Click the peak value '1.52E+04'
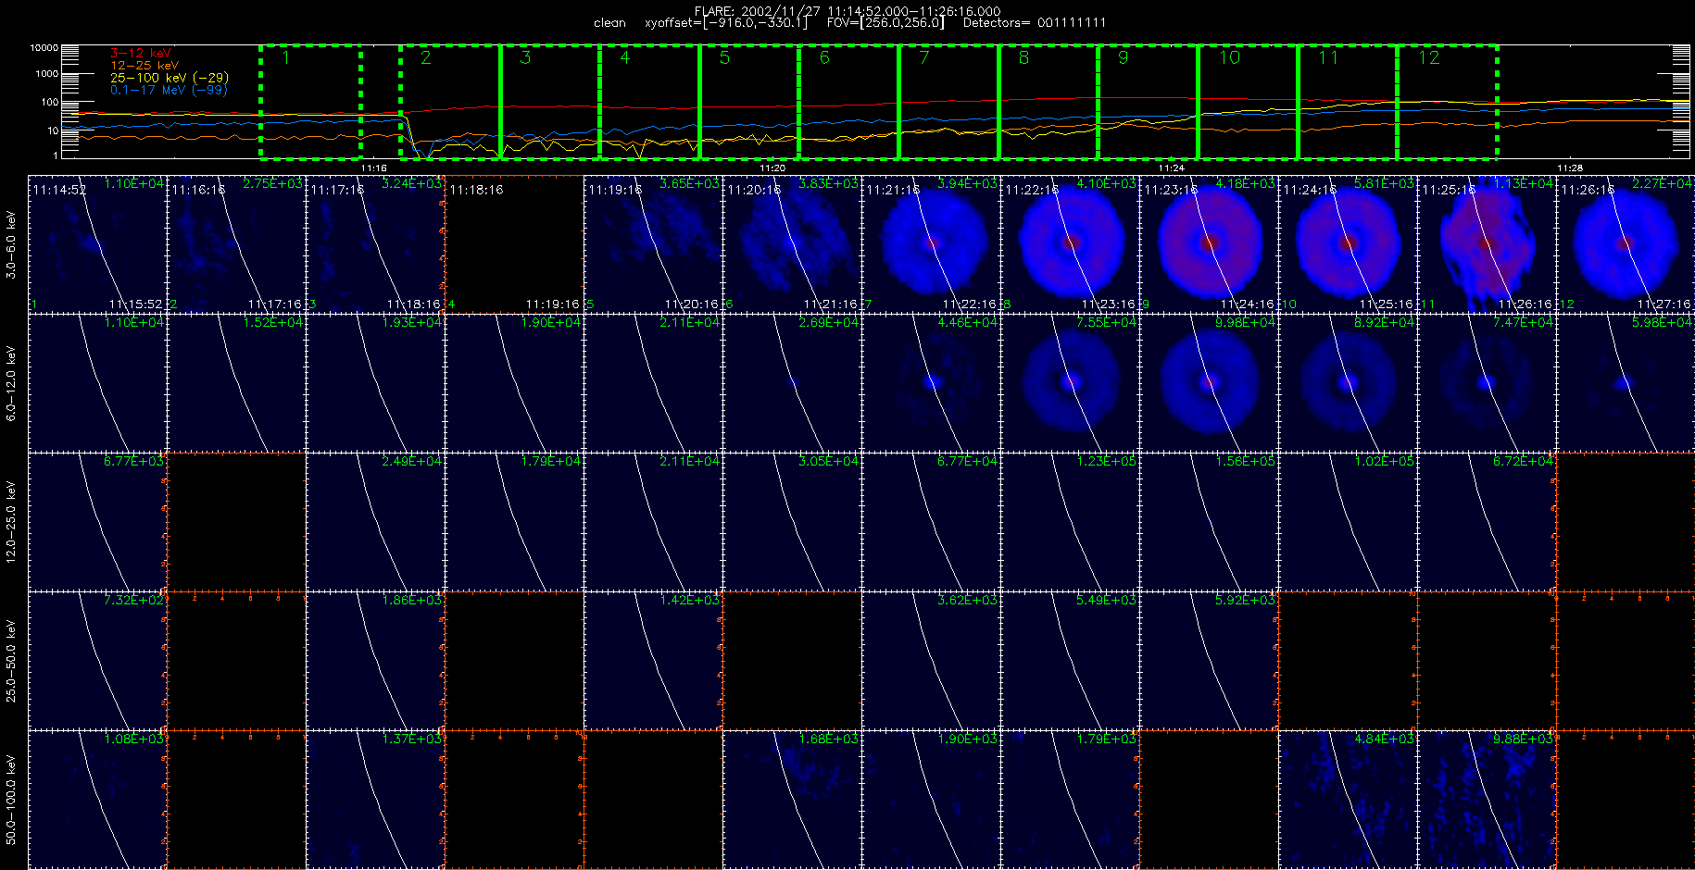The height and width of the screenshot is (870, 1695). pos(272,323)
